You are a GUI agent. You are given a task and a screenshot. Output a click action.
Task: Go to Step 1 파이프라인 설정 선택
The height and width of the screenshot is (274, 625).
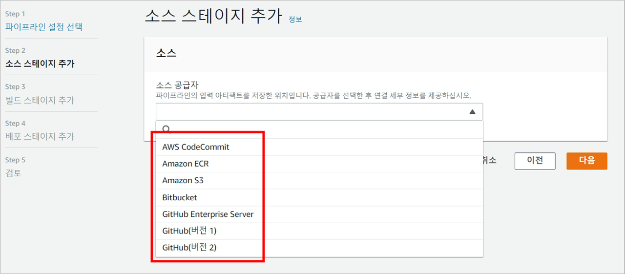(x=44, y=27)
